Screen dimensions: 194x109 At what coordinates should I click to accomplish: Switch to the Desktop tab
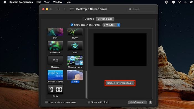(x=89, y=19)
